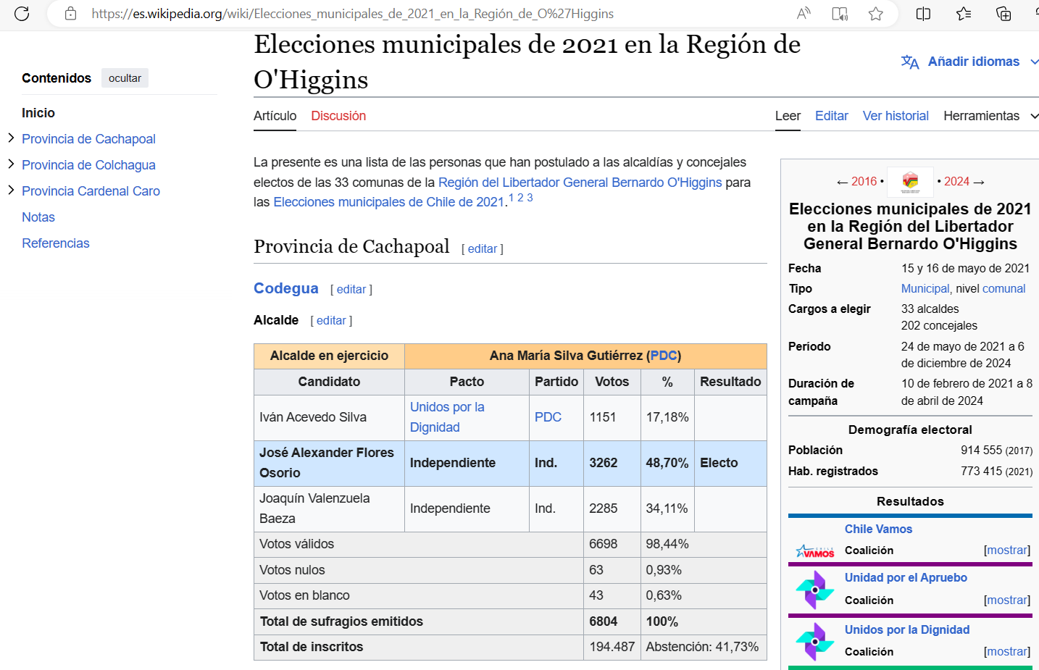Jump to Provincia de Cachapoal in contents

coord(88,139)
